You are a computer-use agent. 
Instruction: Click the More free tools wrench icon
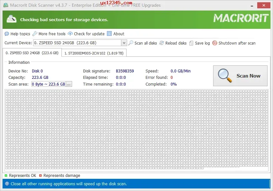pos(35,33)
